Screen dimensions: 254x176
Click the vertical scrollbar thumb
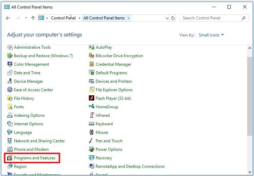coord(250,96)
